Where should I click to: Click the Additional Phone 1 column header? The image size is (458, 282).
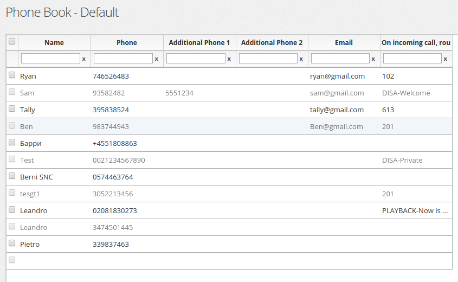[x=199, y=42]
